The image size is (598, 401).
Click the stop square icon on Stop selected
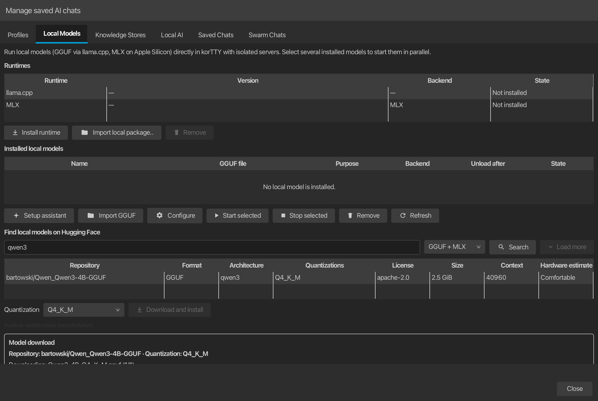tap(283, 216)
